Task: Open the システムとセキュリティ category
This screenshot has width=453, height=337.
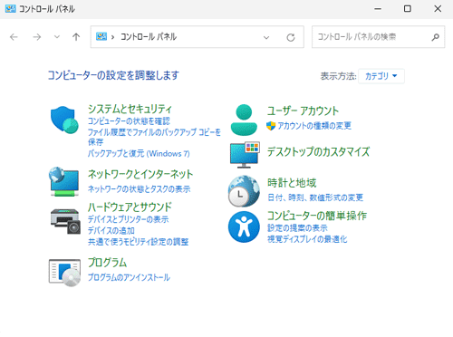Action: (130, 109)
